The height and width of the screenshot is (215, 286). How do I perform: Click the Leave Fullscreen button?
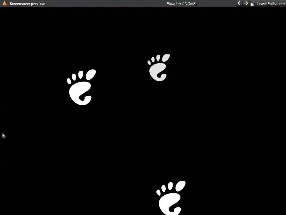click(x=267, y=4)
